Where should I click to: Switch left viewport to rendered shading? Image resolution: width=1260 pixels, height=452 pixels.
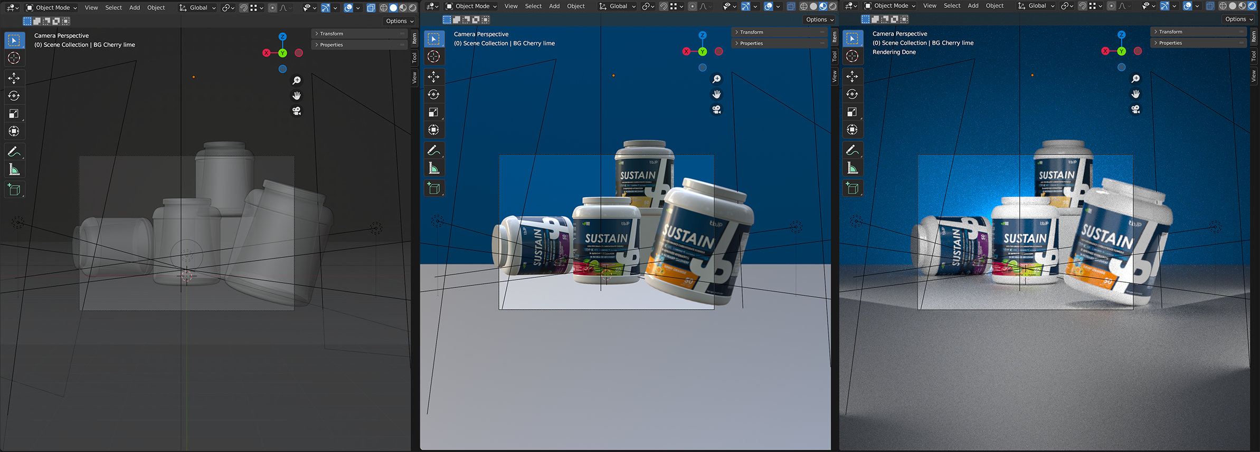[412, 8]
